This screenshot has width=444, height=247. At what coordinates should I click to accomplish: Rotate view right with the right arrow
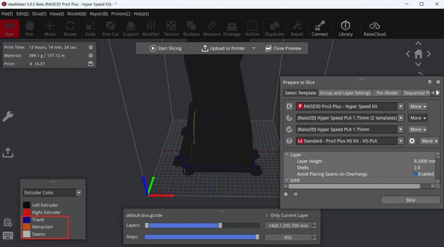pyautogui.click(x=429, y=54)
